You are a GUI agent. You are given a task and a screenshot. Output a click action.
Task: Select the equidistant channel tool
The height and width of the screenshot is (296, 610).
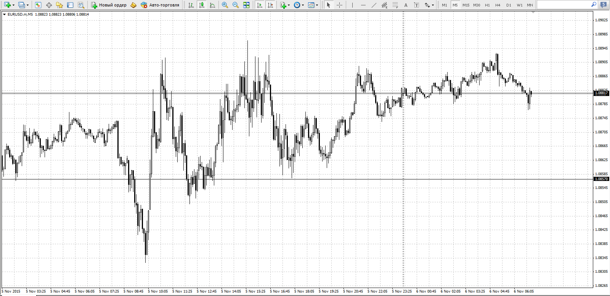tap(385, 5)
